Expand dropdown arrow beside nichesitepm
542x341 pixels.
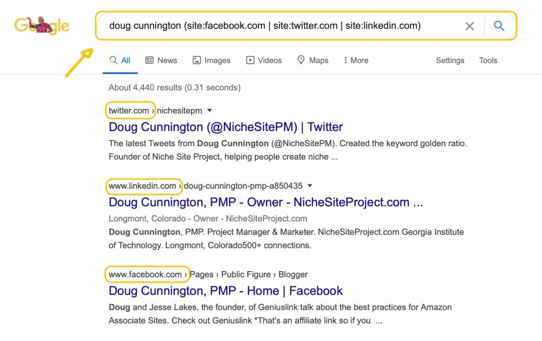point(210,110)
